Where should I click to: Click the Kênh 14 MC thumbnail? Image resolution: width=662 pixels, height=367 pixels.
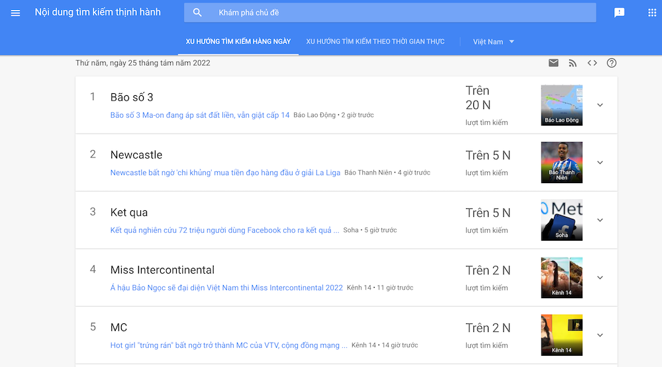coord(561,335)
